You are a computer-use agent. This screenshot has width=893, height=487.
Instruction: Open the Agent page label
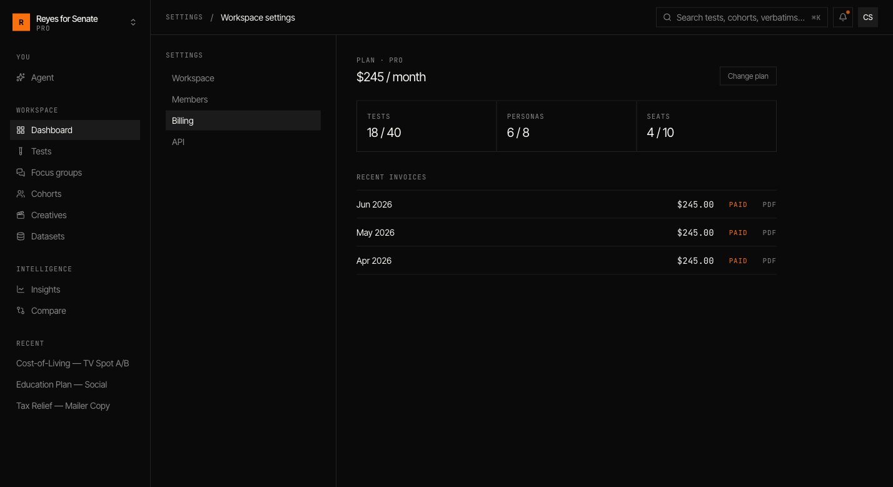tap(43, 78)
